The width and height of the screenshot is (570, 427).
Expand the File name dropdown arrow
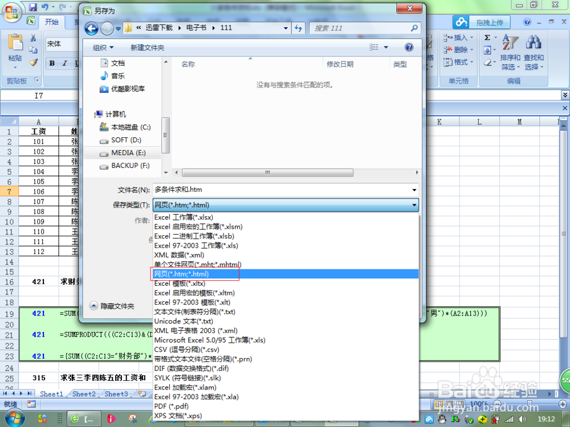pyautogui.click(x=414, y=190)
